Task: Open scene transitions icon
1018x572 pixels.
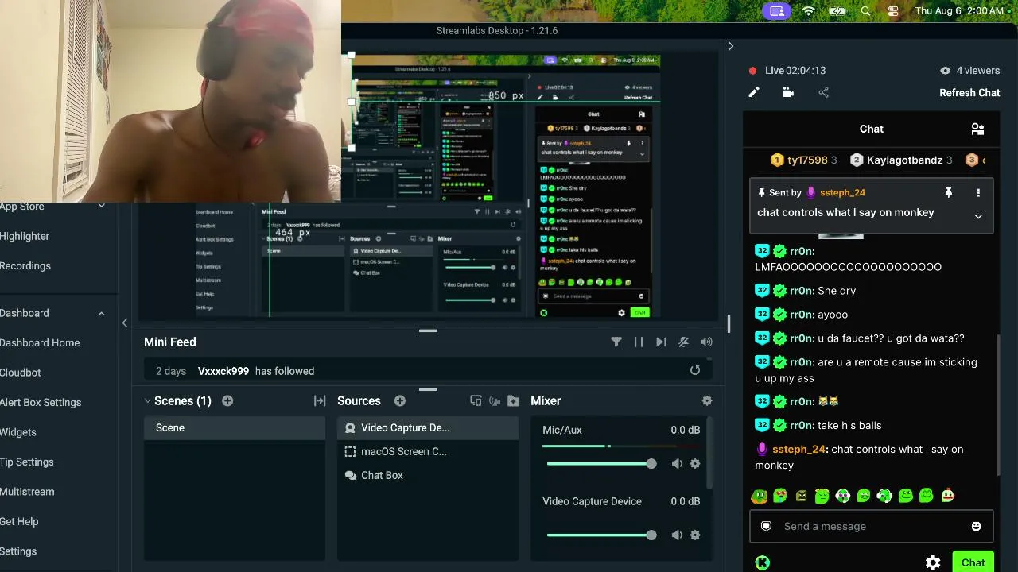Action: click(x=320, y=401)
